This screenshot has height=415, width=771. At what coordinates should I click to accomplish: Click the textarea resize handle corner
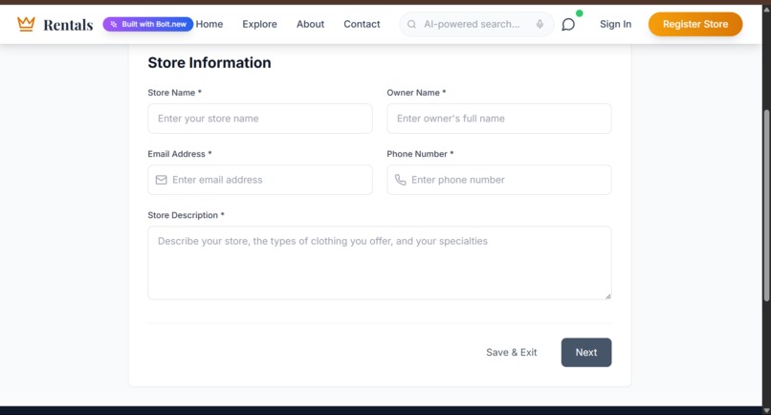[608, 296]
